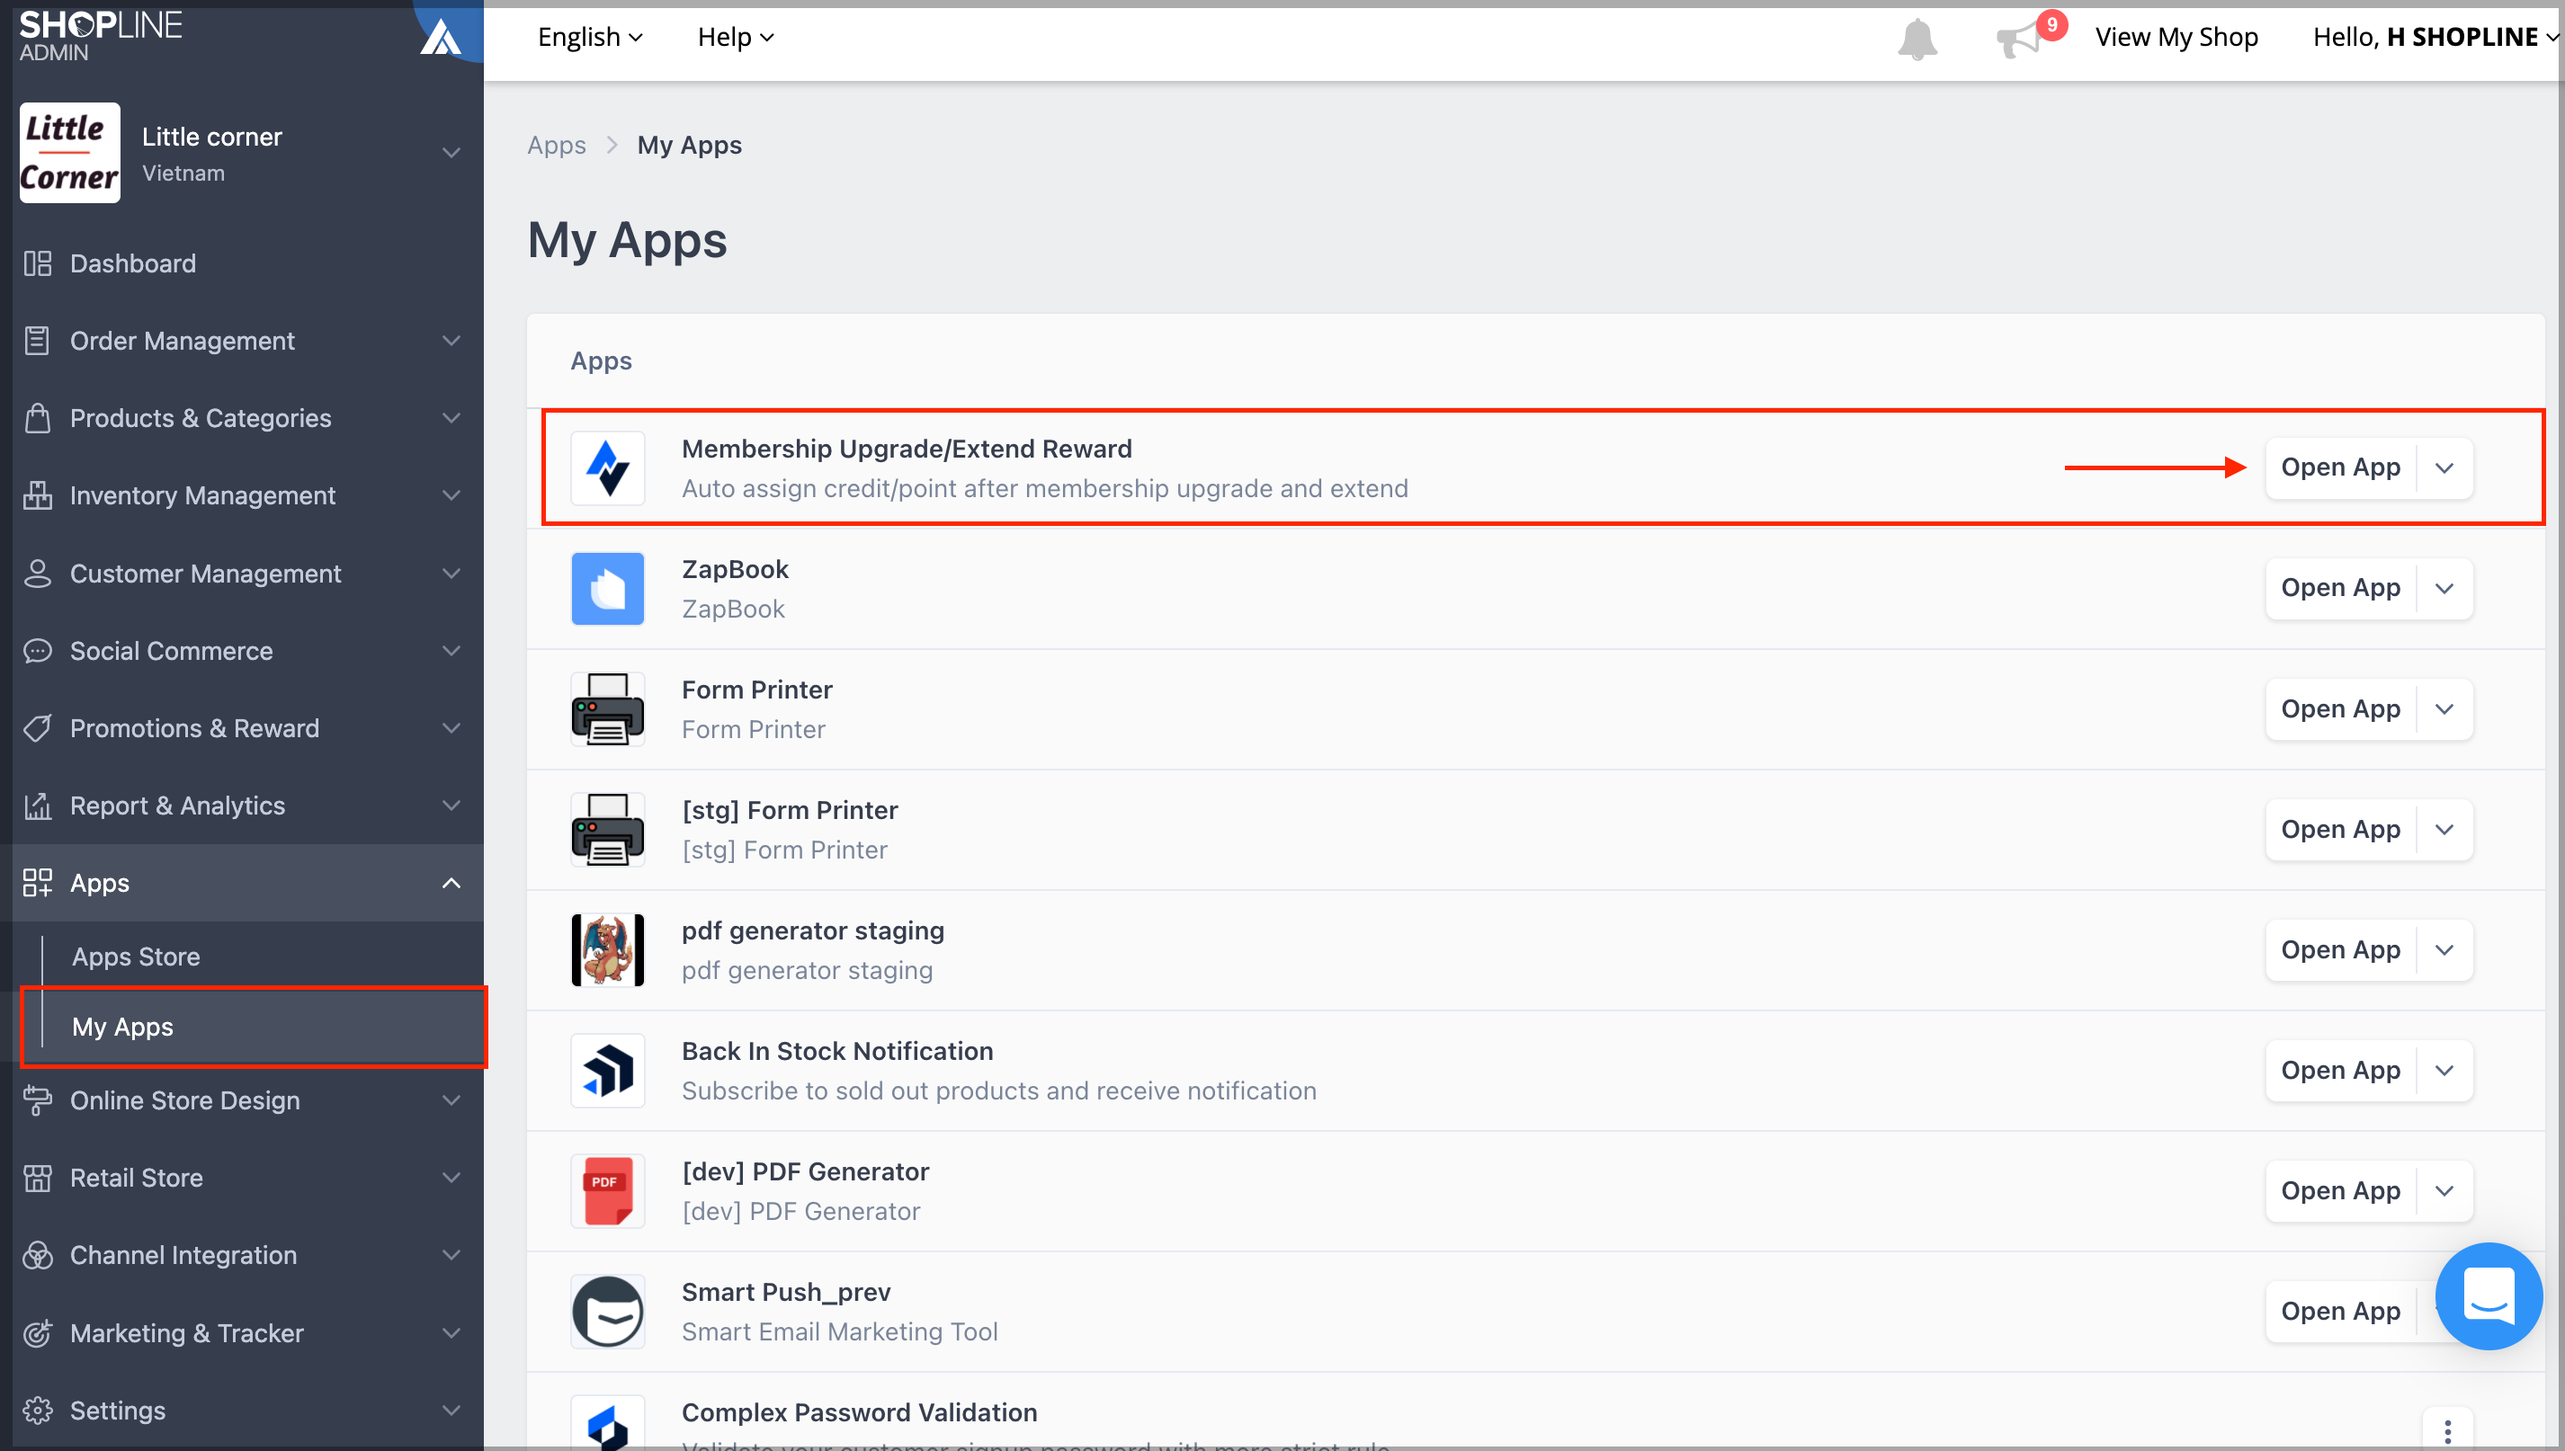Open dropdown arrow for Back In Stock Notification
The image size is (2565, 1451).
[2444, 1071]
